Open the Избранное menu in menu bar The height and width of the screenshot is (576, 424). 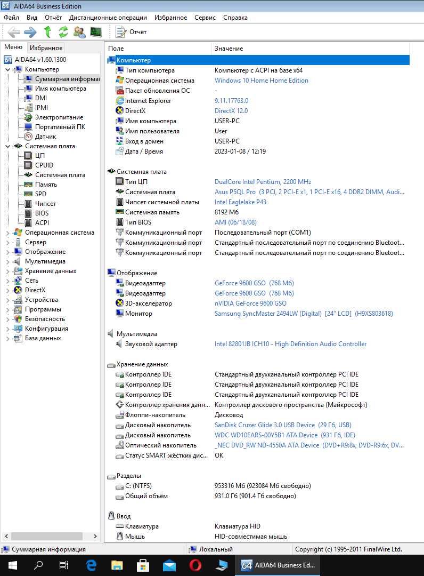[170, 18]
